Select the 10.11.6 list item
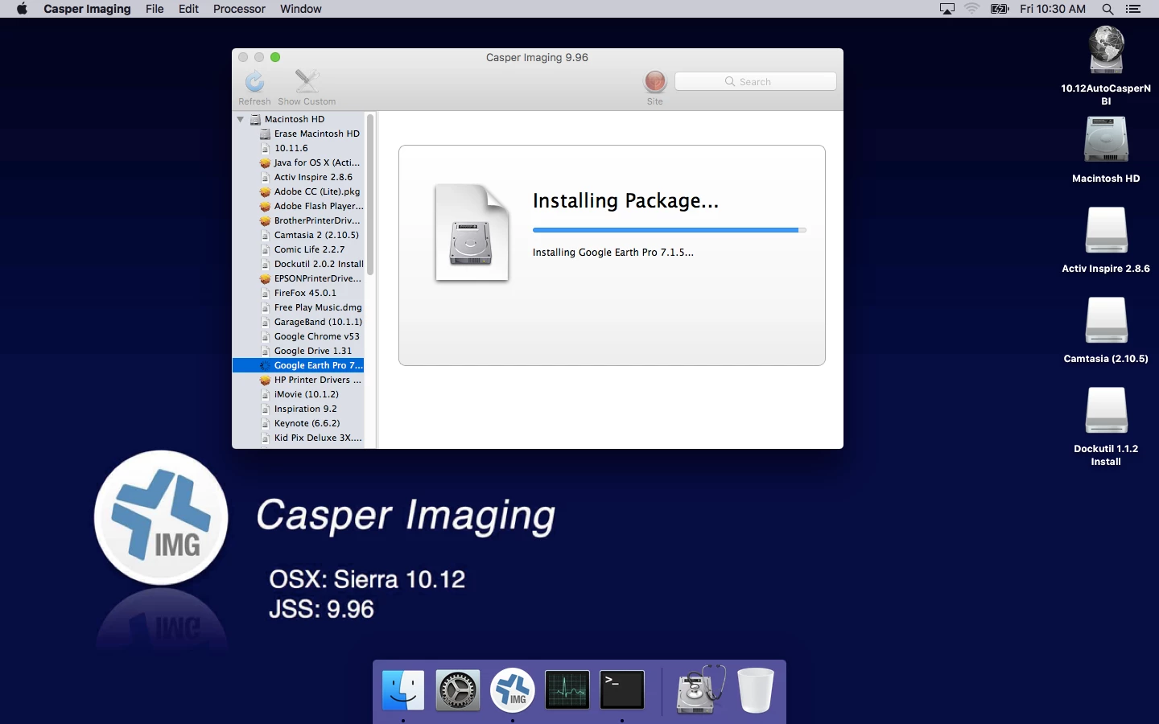The width and height of the screenshot is (1159, 724). 299,148
